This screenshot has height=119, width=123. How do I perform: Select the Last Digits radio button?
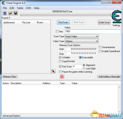coord(84,68)
